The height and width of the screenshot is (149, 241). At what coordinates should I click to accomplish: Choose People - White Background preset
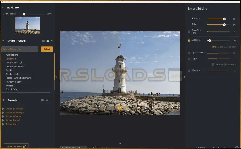point(18,78)
